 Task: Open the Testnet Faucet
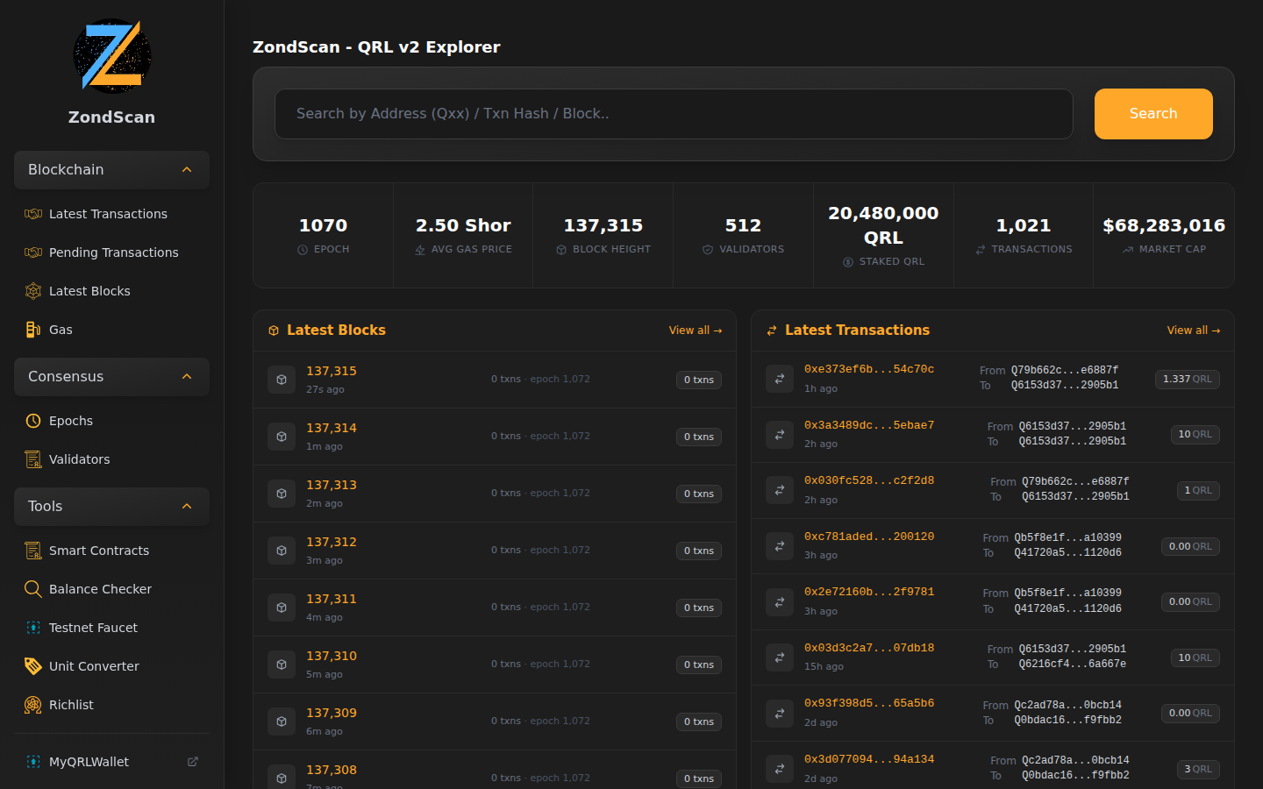(111, 628)
